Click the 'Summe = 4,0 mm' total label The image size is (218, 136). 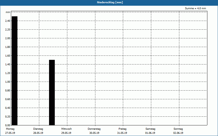[195, 8]
